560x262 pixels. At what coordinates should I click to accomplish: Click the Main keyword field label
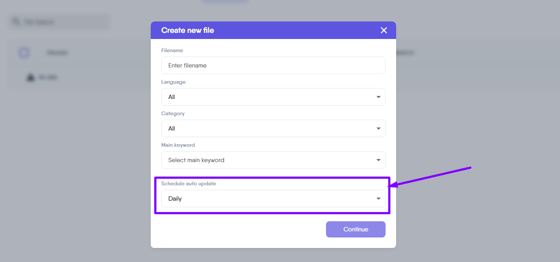tap(178, 145)
